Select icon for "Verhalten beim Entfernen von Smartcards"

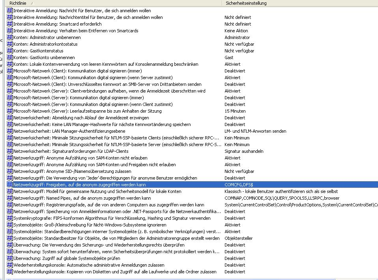pos(9,31)
